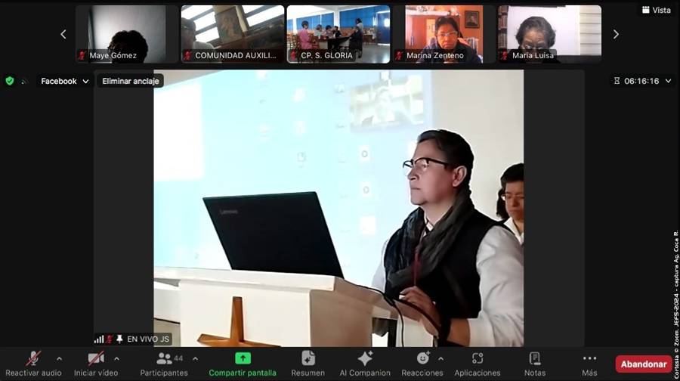
Task: Open the Vista layout menu
Action: tap(656, 10)
